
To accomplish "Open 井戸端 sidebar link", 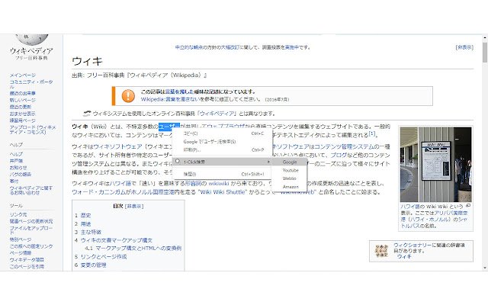I will (x=16, y=161).
